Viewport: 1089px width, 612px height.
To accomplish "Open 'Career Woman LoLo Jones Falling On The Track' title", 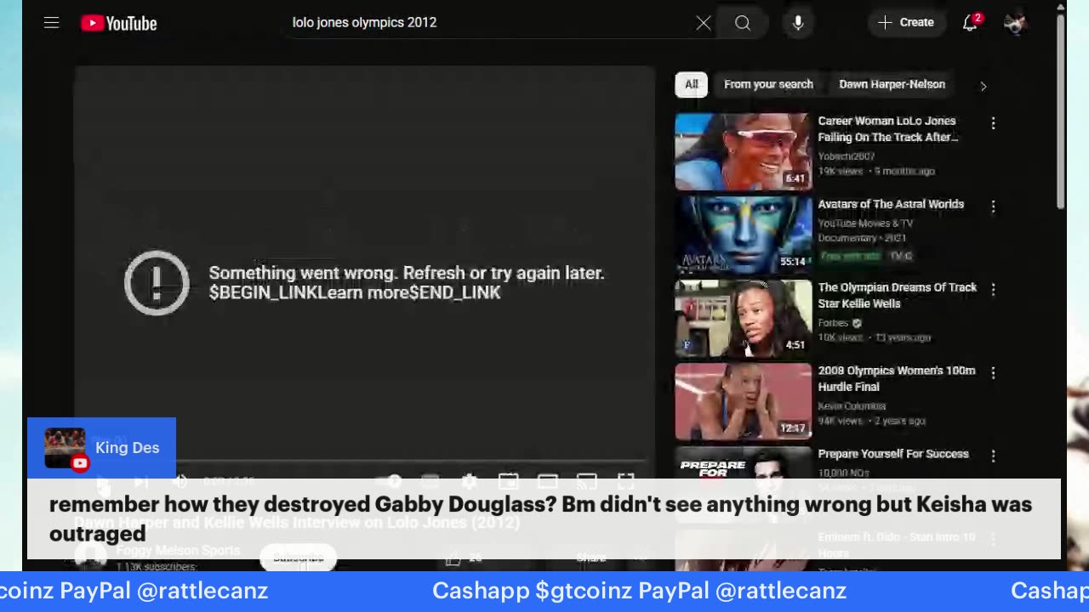I will pos(888,129).
